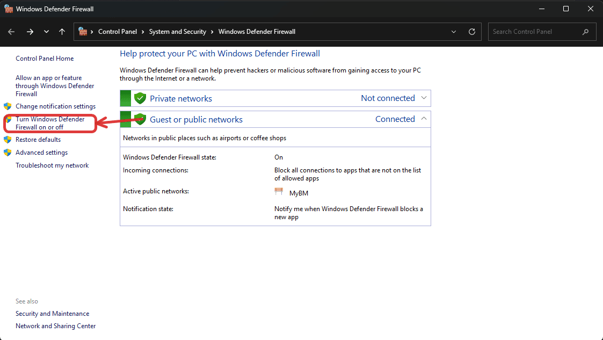603x340 pixels.
Task: Click shield icon beside Change notification settings
Action: (8, 106)
